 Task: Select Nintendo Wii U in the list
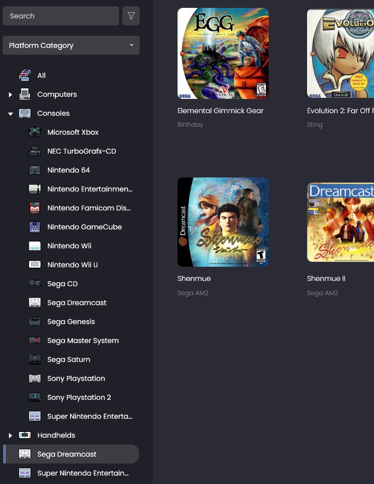(x=72, y=265)
